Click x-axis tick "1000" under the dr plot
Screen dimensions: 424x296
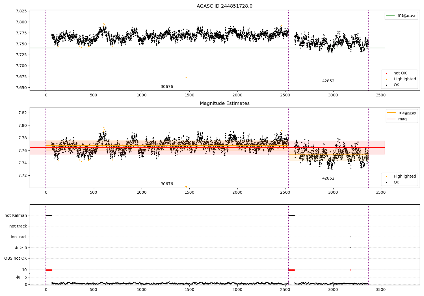point(142,290)
